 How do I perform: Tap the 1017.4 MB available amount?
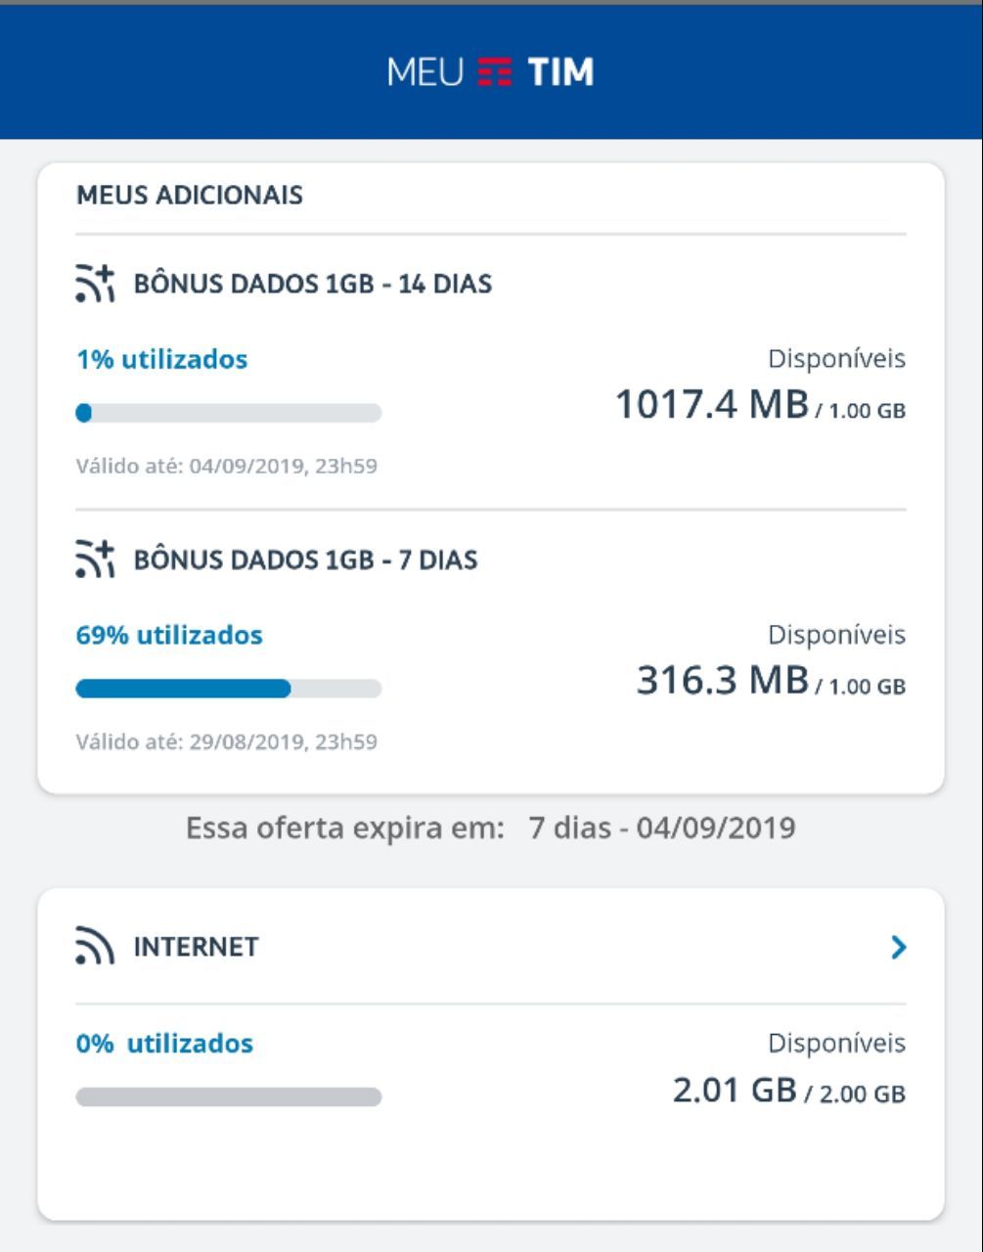click(712, 405)
